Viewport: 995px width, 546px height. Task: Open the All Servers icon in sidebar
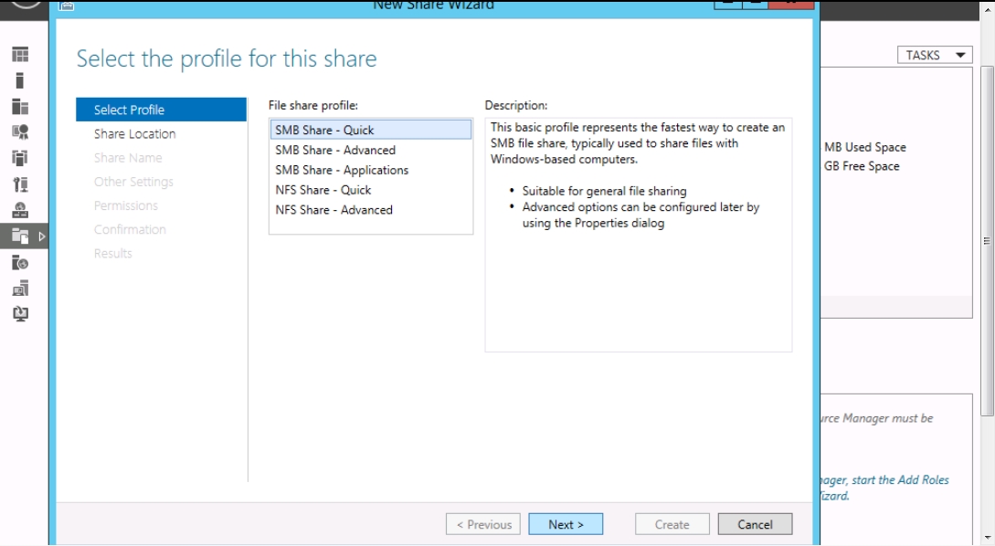pos(20,107)
